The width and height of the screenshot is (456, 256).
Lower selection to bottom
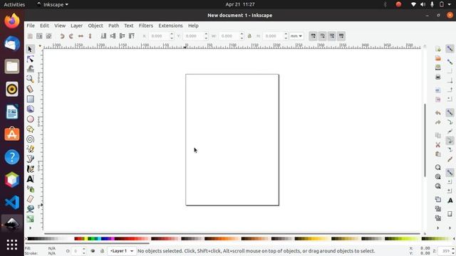(103, 36)
